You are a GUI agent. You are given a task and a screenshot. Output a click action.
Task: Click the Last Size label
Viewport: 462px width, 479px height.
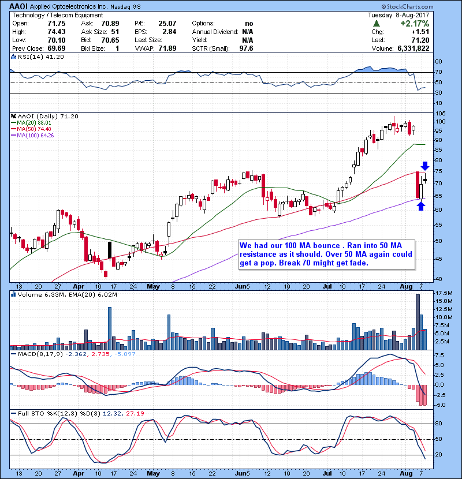point(148,40)
